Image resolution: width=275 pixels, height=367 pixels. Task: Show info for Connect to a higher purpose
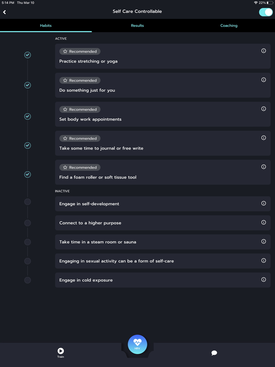tap(263, 223)
